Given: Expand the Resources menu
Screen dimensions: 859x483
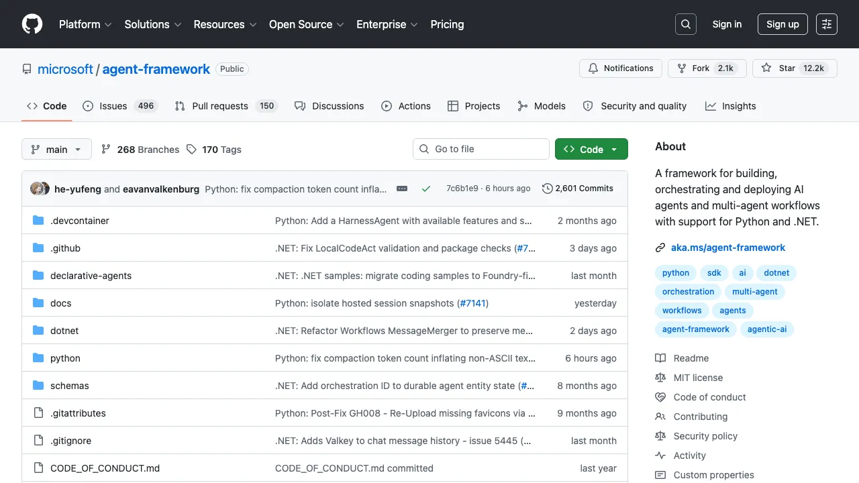Looking at the screenshot, I should (225, 24).
